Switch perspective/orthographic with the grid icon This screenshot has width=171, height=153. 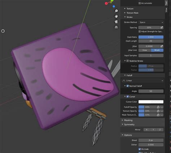[116, 27]
